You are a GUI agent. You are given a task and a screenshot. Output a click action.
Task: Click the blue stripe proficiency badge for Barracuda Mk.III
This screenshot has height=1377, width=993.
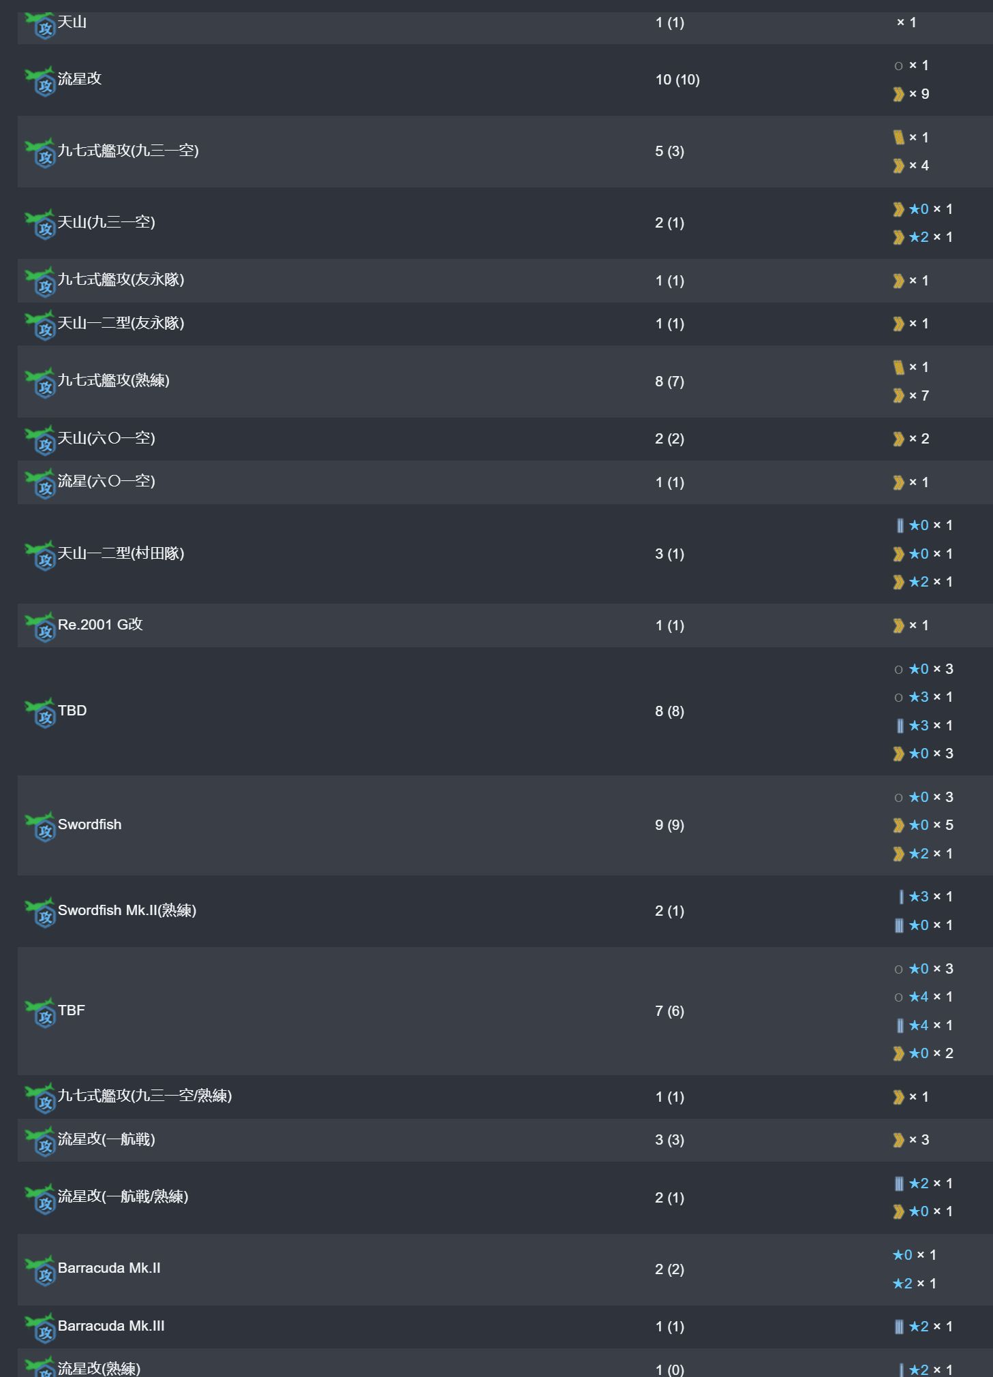(899, 1327)
